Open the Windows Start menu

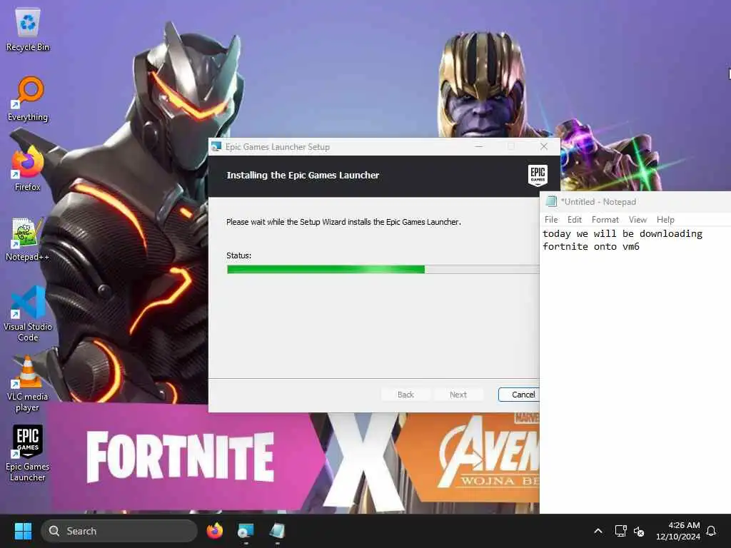23,531
